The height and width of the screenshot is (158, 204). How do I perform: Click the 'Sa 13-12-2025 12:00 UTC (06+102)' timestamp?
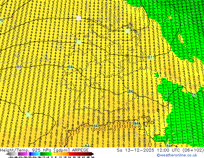(160, 150)
